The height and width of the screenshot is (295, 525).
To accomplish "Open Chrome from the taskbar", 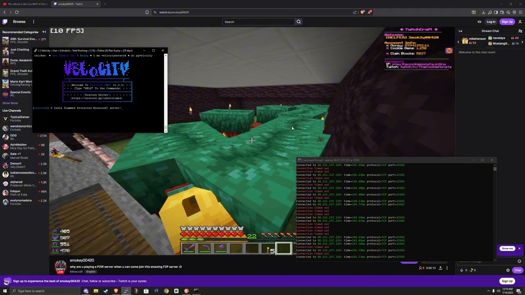I will pos(166,291).
